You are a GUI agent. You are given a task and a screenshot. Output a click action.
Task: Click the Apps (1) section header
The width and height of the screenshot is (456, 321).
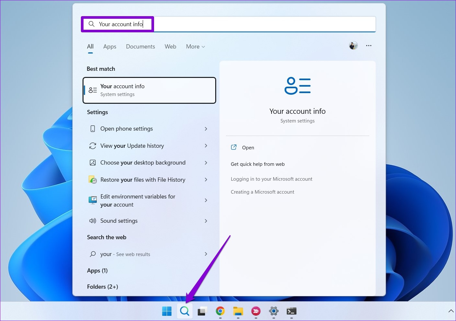(x=97, y=271)
